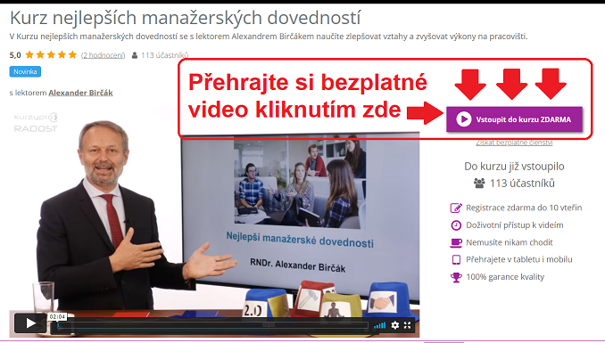Click the group icon beside 113 účastníků
The image size is (605, 343).
[479, 183]
